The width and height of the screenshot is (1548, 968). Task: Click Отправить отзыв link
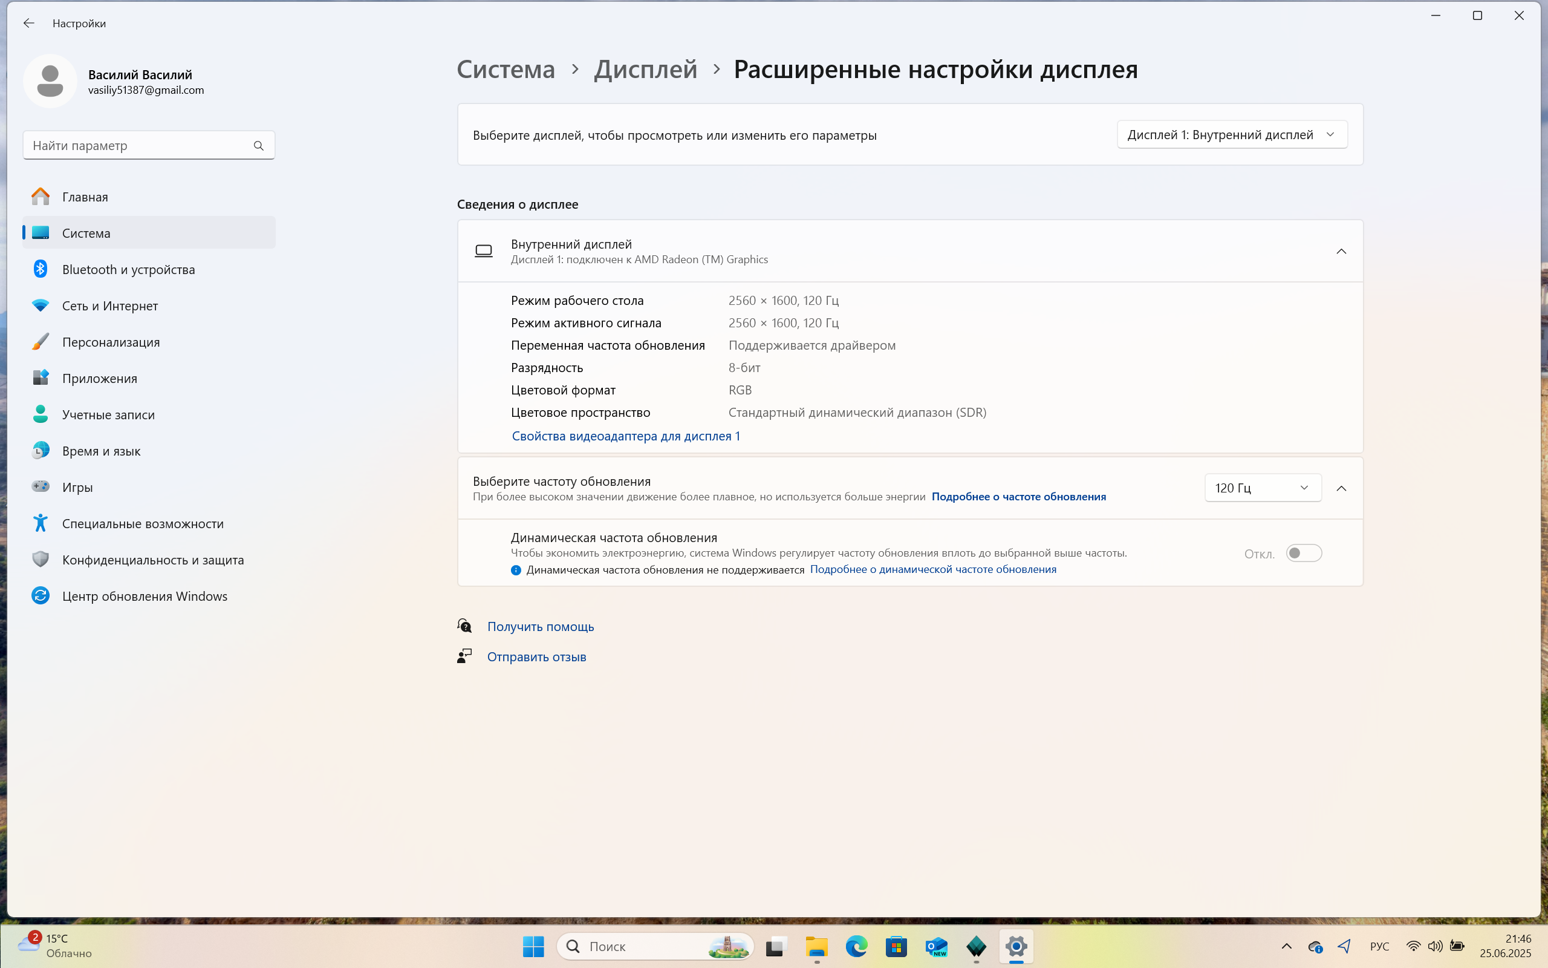(536, 656)
